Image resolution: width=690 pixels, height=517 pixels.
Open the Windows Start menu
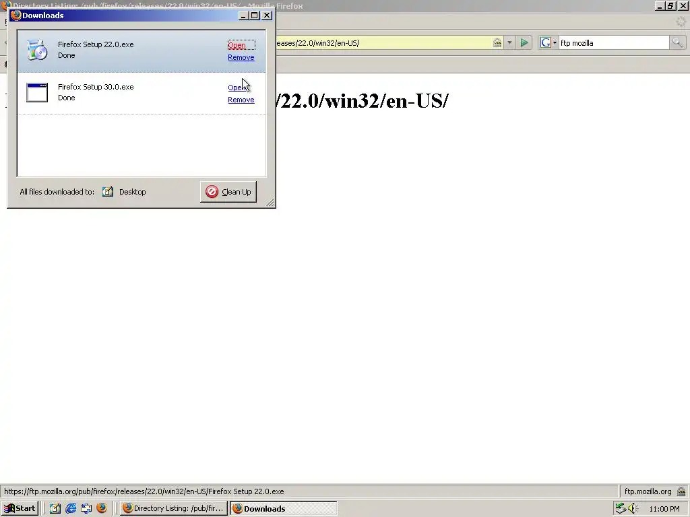[20, 508]
